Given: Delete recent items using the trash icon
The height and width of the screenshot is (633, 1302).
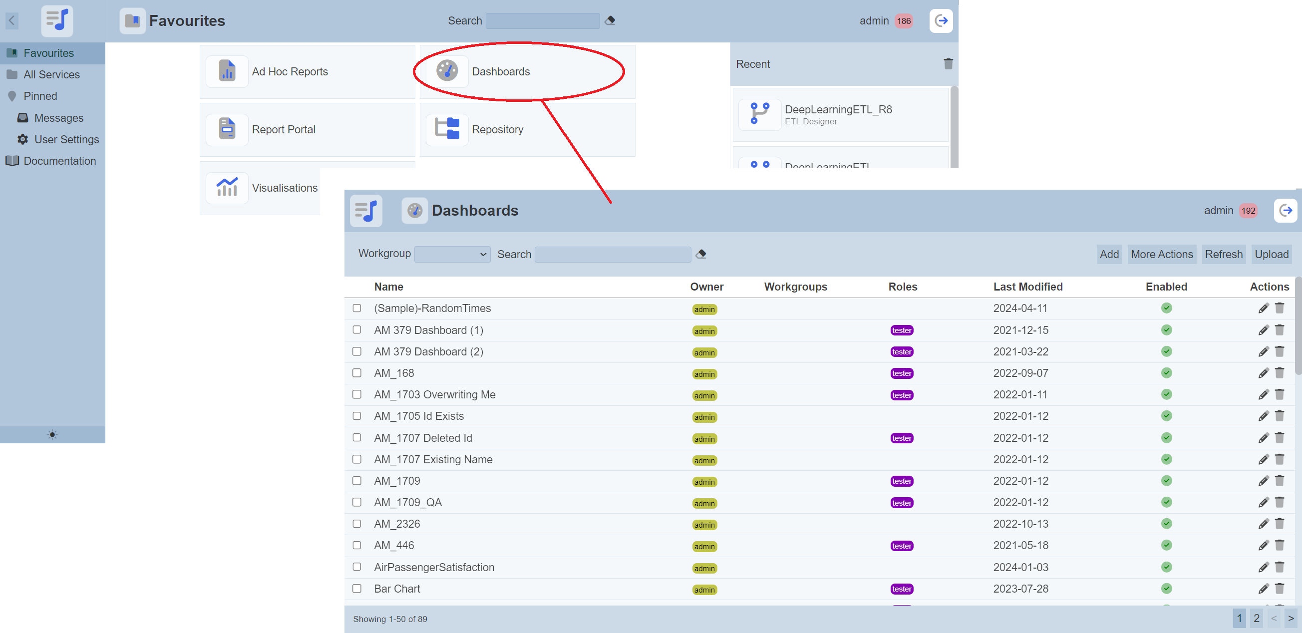Looking at the screenshot, I should tap(948, 64).
